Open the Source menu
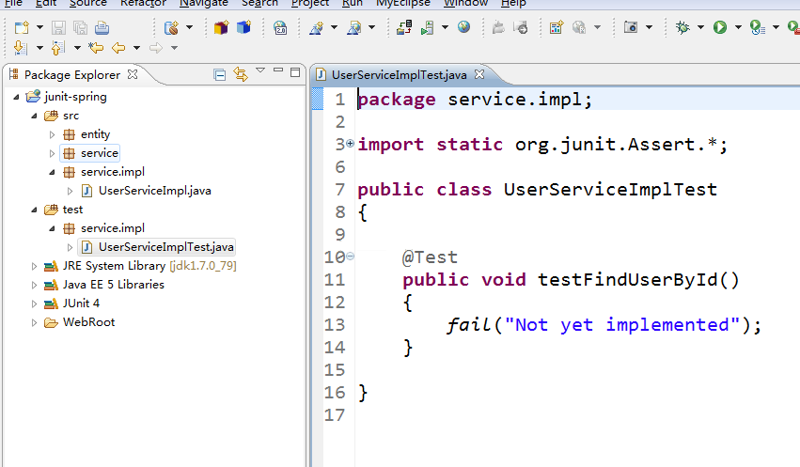The height and width of the screenshot is (467, 800). (x=87, y=3)
